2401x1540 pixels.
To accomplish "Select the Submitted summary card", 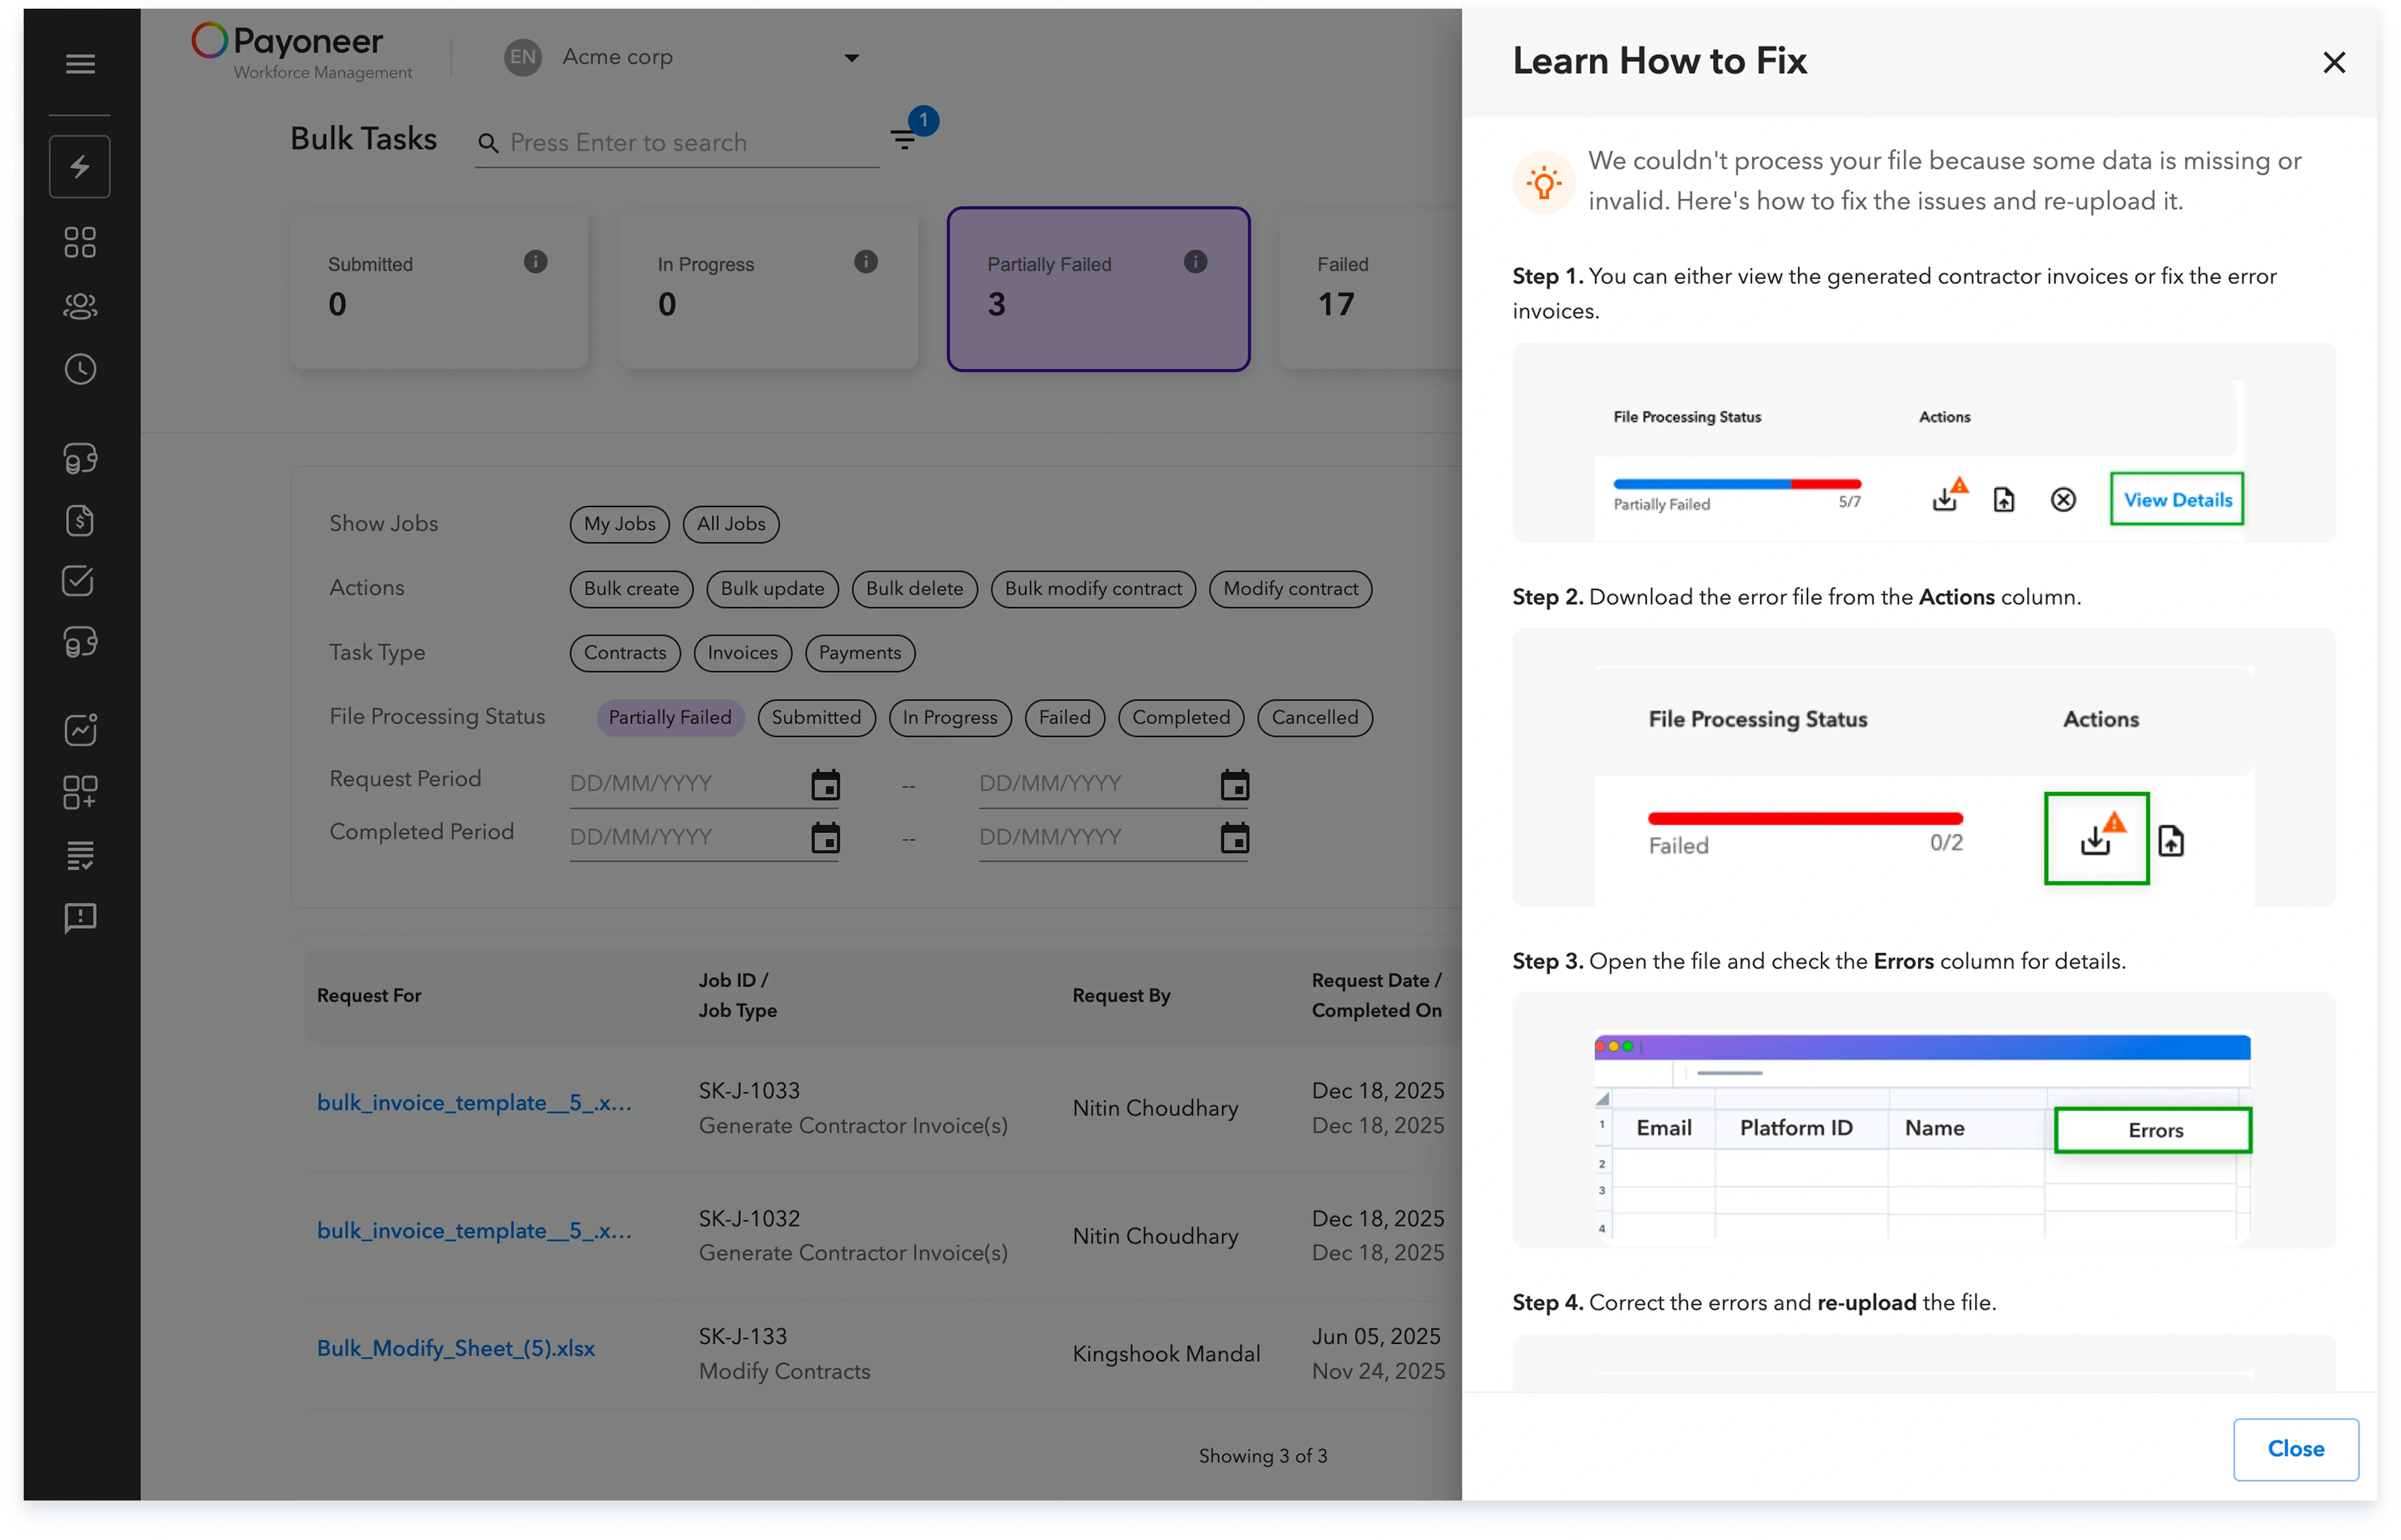I will pos(439,289).
